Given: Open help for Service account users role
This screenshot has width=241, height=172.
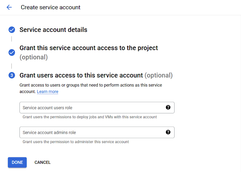Looking at the screenshot, I should pyautogui.click(x=168, y=108).
